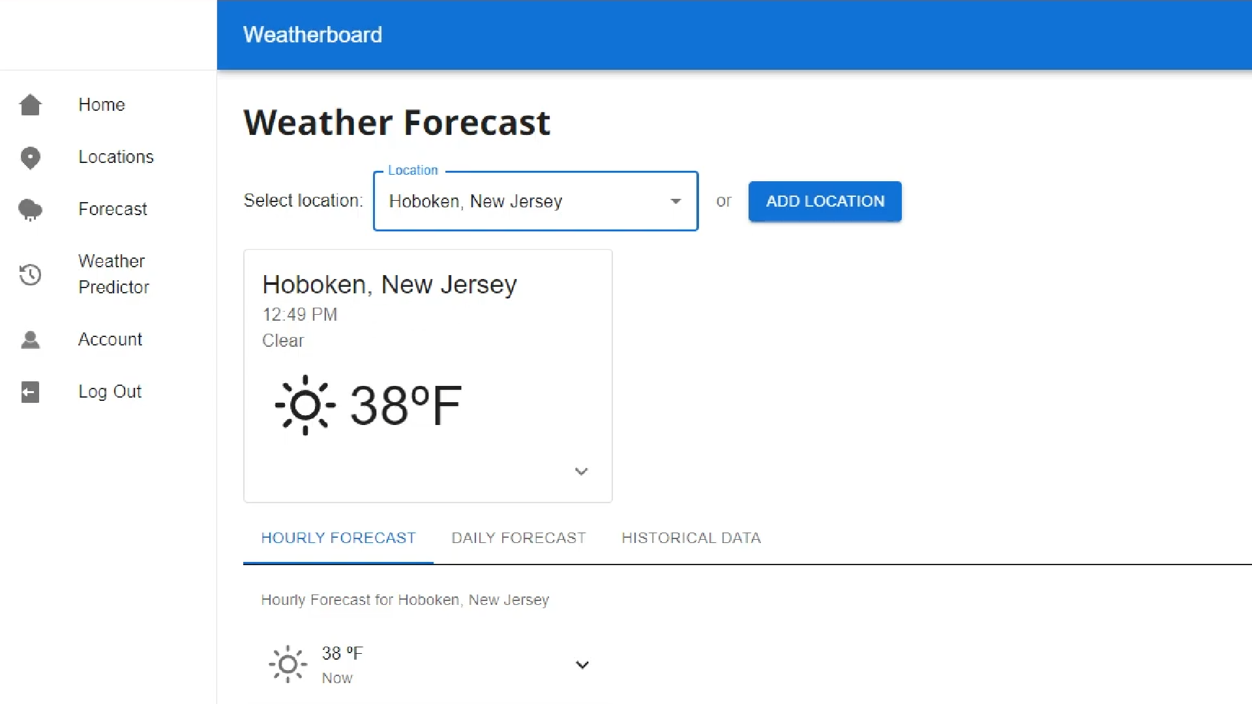Image resolution: width=1252 pixels, height=704 pixels.
Task: Expand the Hoboken weather card details
Action: click(581, 471)
